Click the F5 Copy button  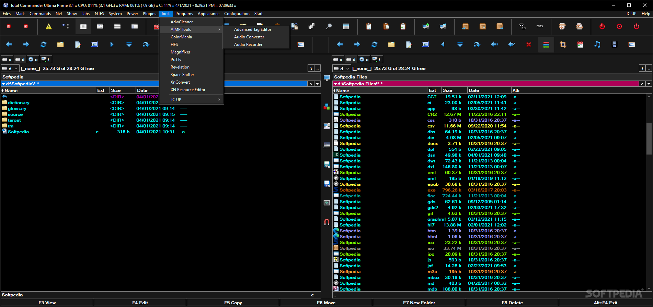(x=233, y=303)
